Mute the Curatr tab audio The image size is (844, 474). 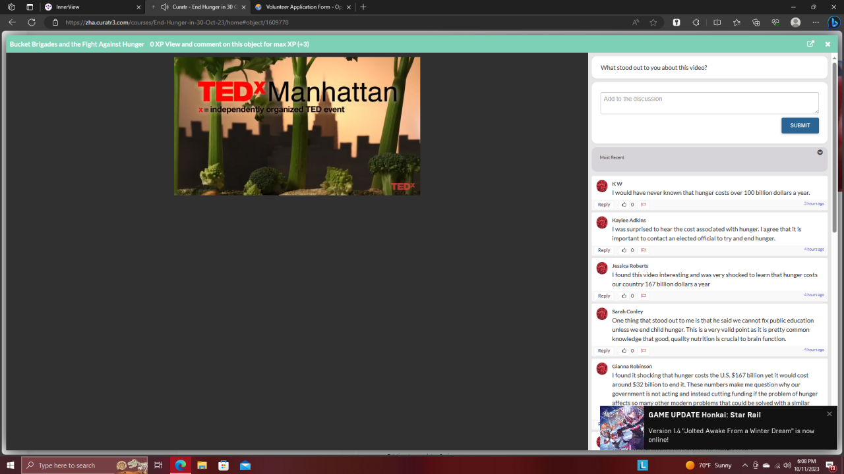pyautogui.click(x=165, y=7)
